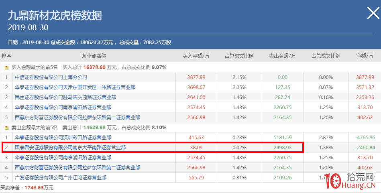This screenshot has width=381, height=193.
Task: Click the 0.00% proportion cell
Action: (326, 77)
